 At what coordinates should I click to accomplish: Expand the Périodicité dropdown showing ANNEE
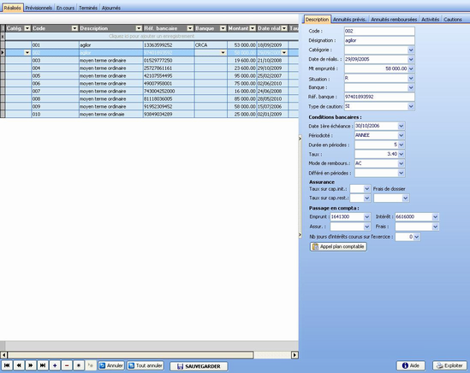[x=401, y=135]
